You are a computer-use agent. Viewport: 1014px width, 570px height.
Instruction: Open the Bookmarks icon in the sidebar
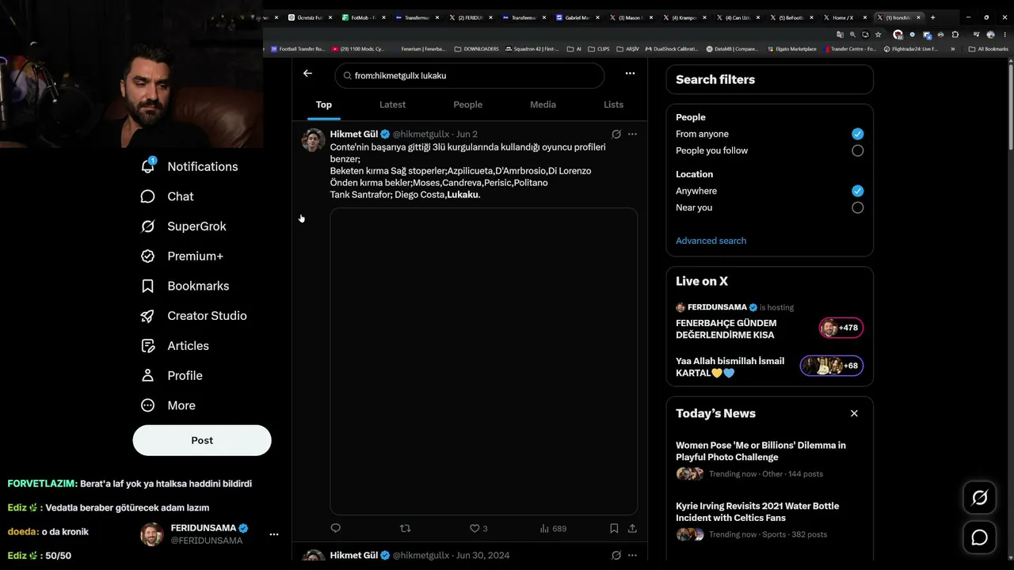click(x=147, y=286)
